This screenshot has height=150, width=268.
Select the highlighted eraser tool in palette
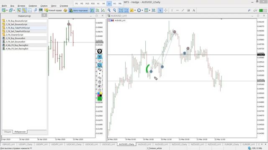[x=100, y=65]
